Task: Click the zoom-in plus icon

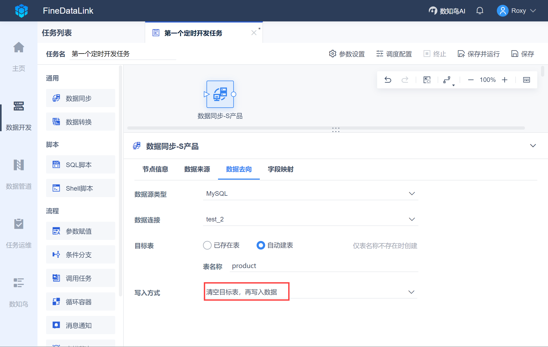Action: (505, 80)
